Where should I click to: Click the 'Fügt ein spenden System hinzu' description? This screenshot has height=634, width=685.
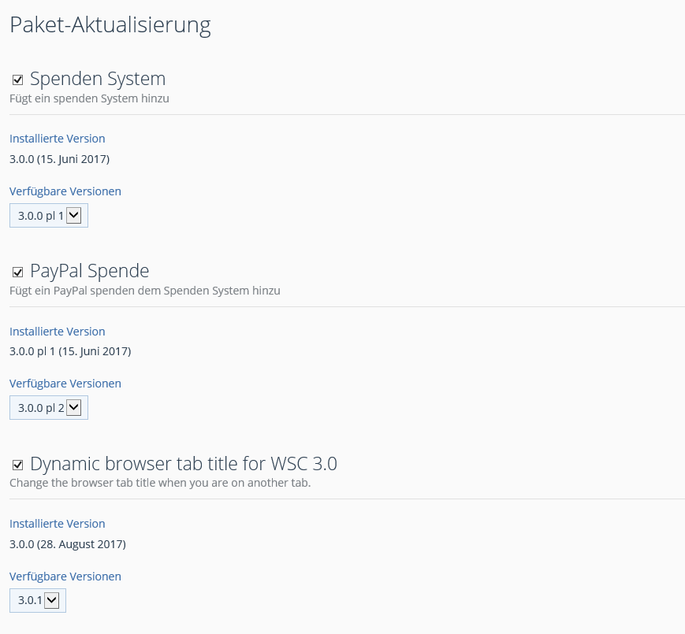tap(89, 98)
